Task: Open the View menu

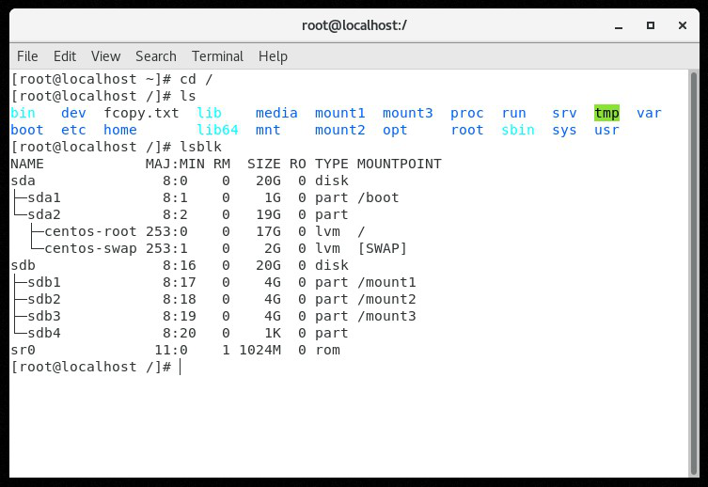Action: (x=105, y=56)
